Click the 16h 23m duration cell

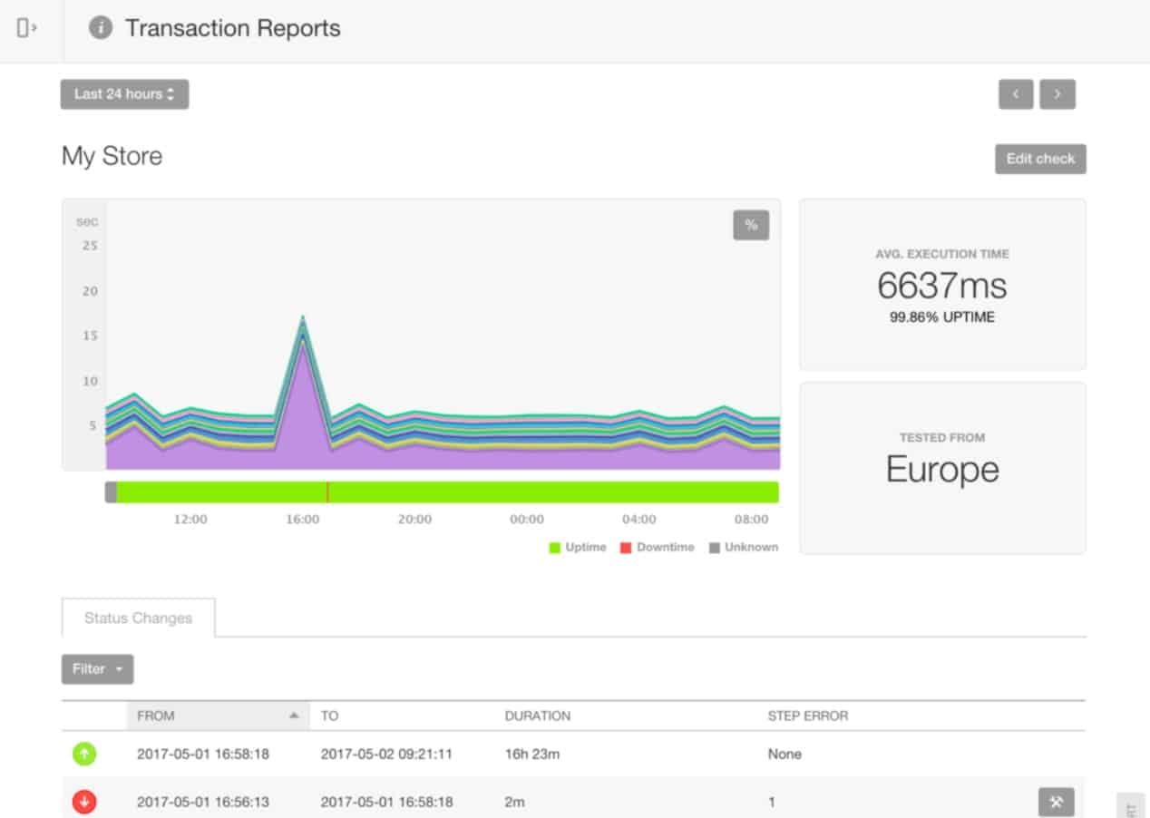(532, 754)
